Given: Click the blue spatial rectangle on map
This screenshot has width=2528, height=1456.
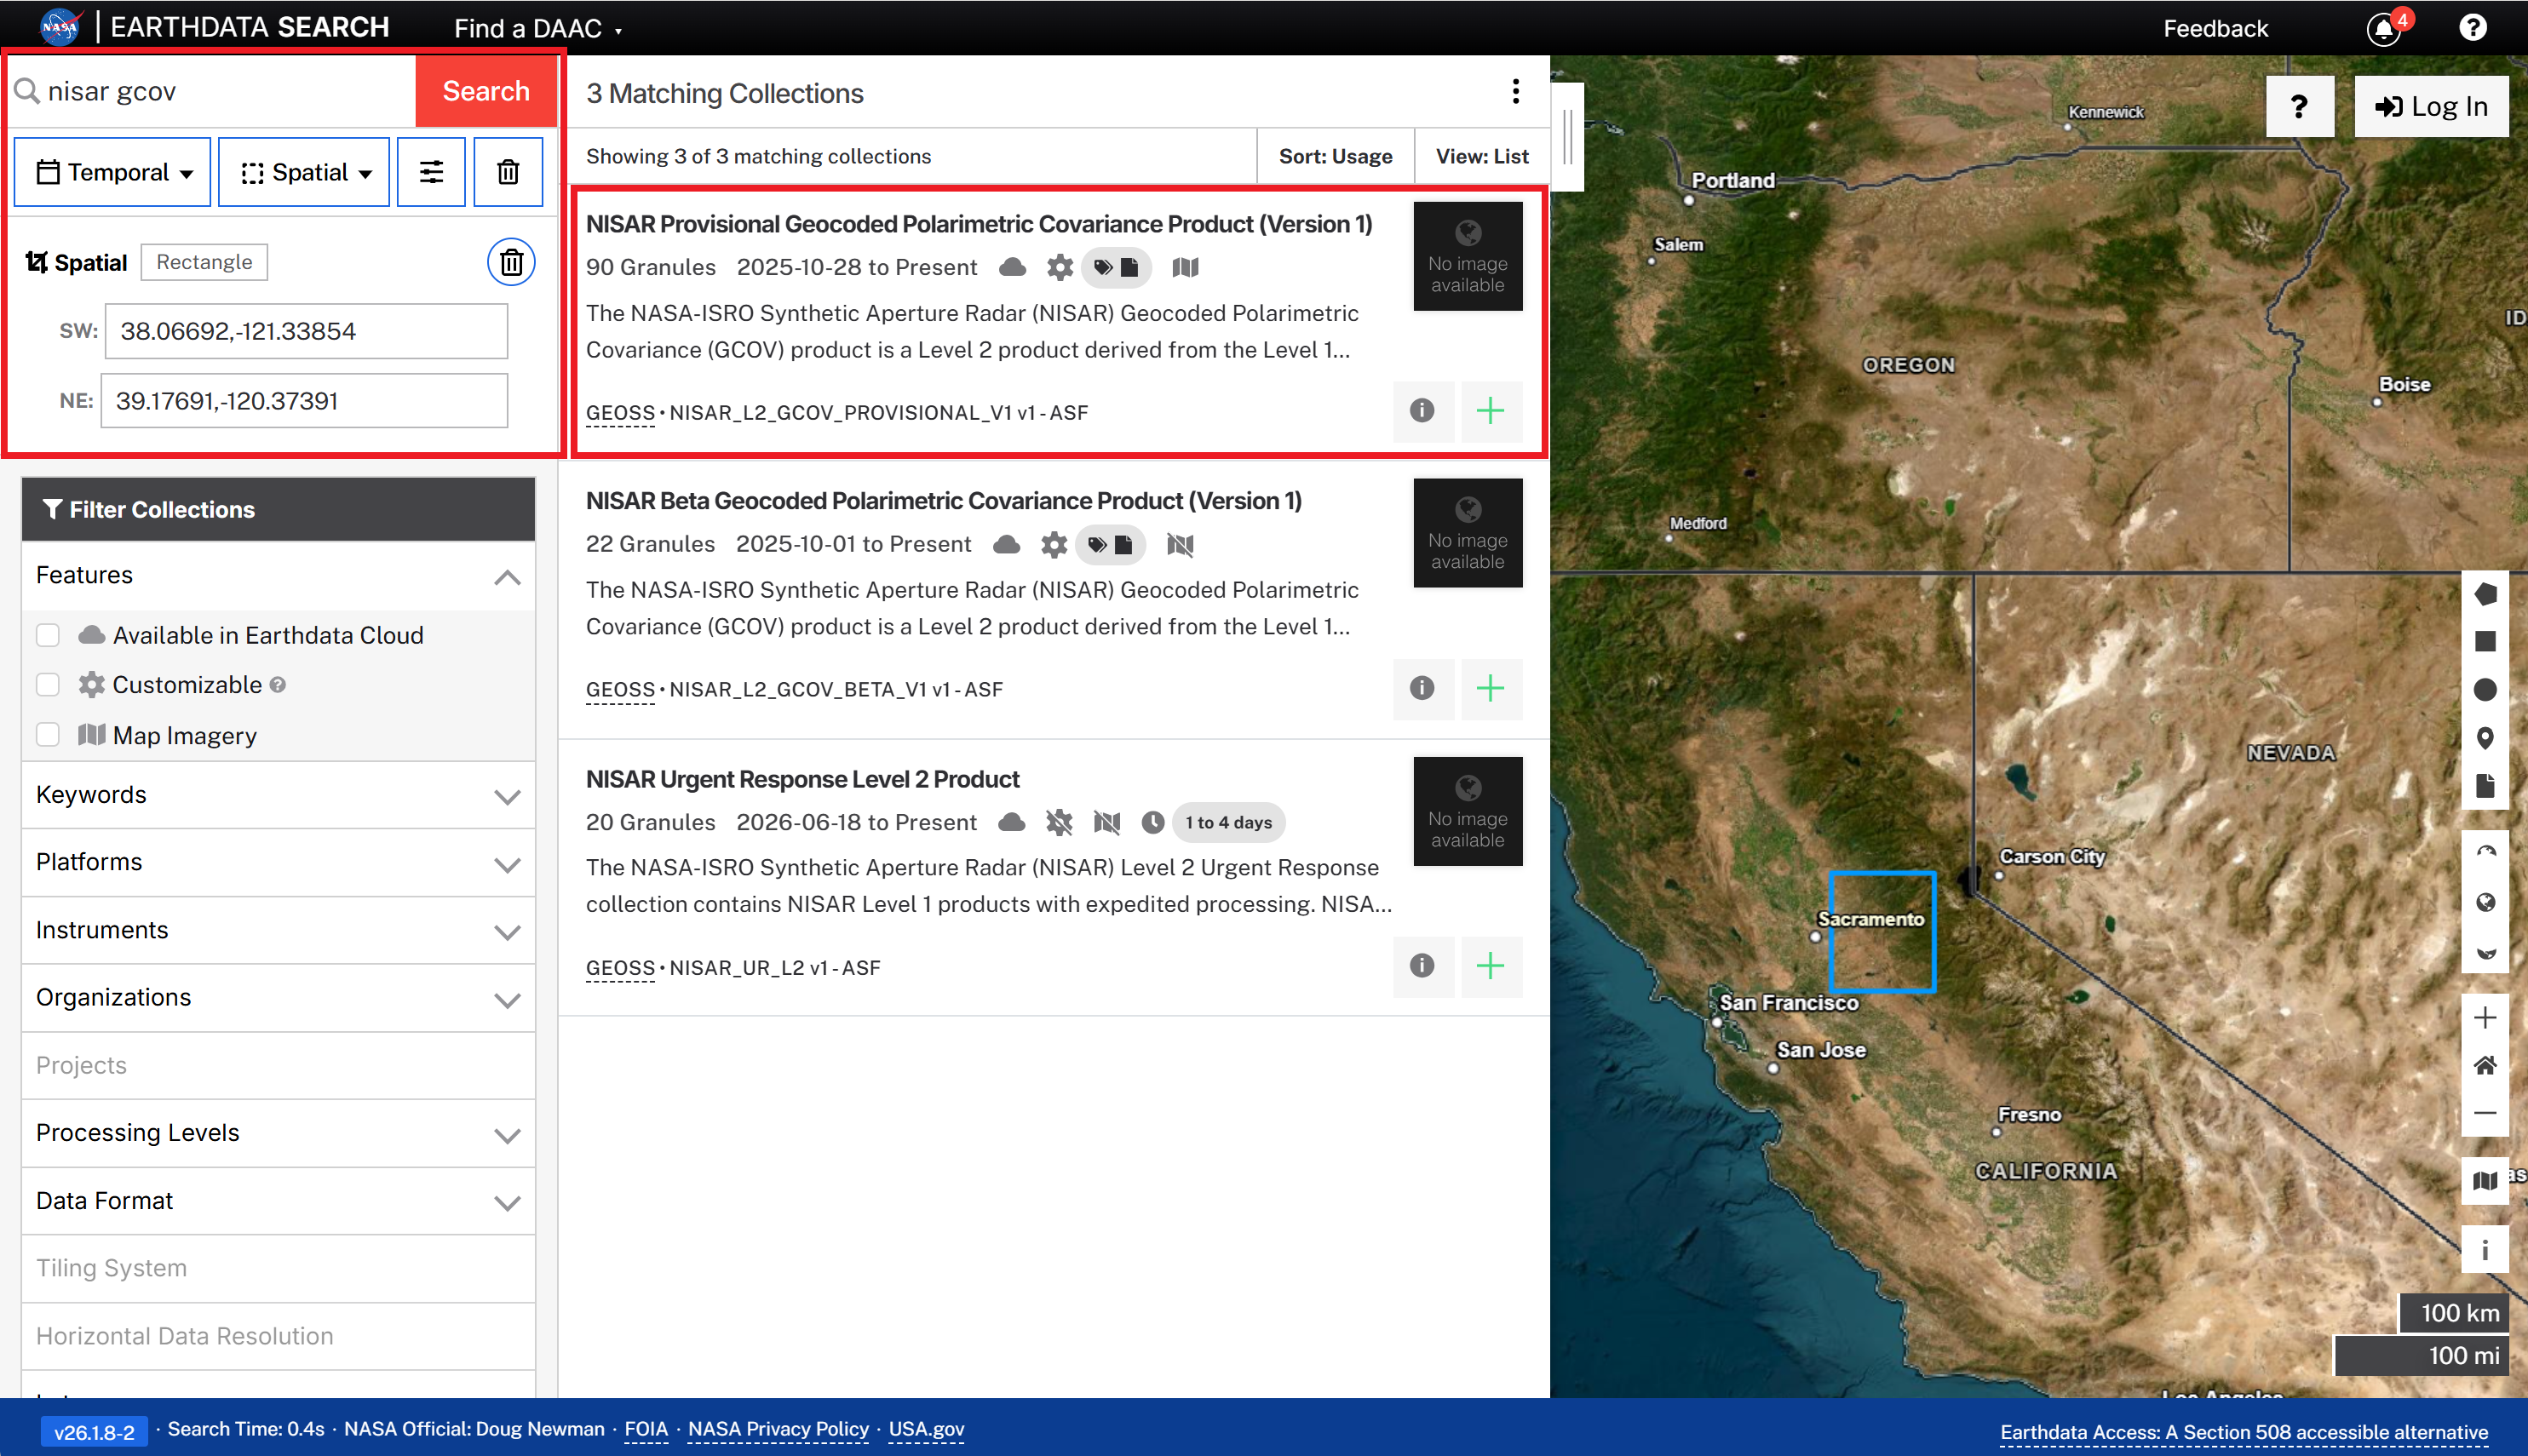Looking at the screenshot, I should coord(1882,932).
